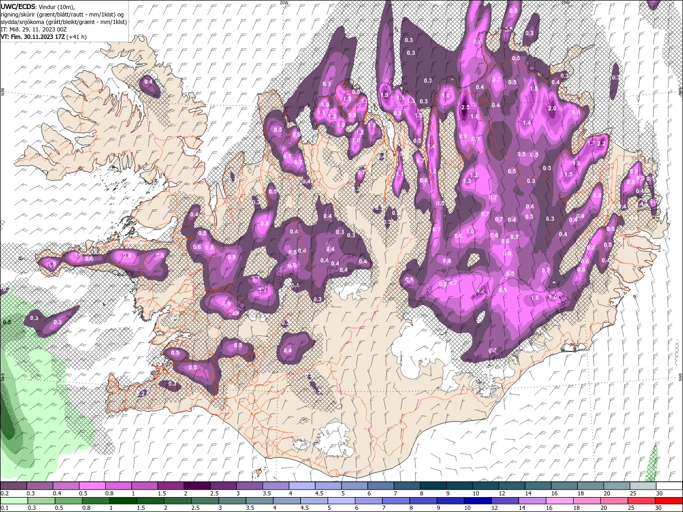This screenshot has height=512, width=683.
Task: Click the UWC/ECDS title text
Action: (18, 6)
